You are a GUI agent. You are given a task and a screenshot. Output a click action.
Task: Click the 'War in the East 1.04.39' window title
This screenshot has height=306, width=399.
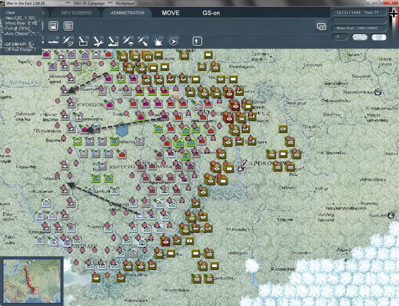[x=25, y=3]
